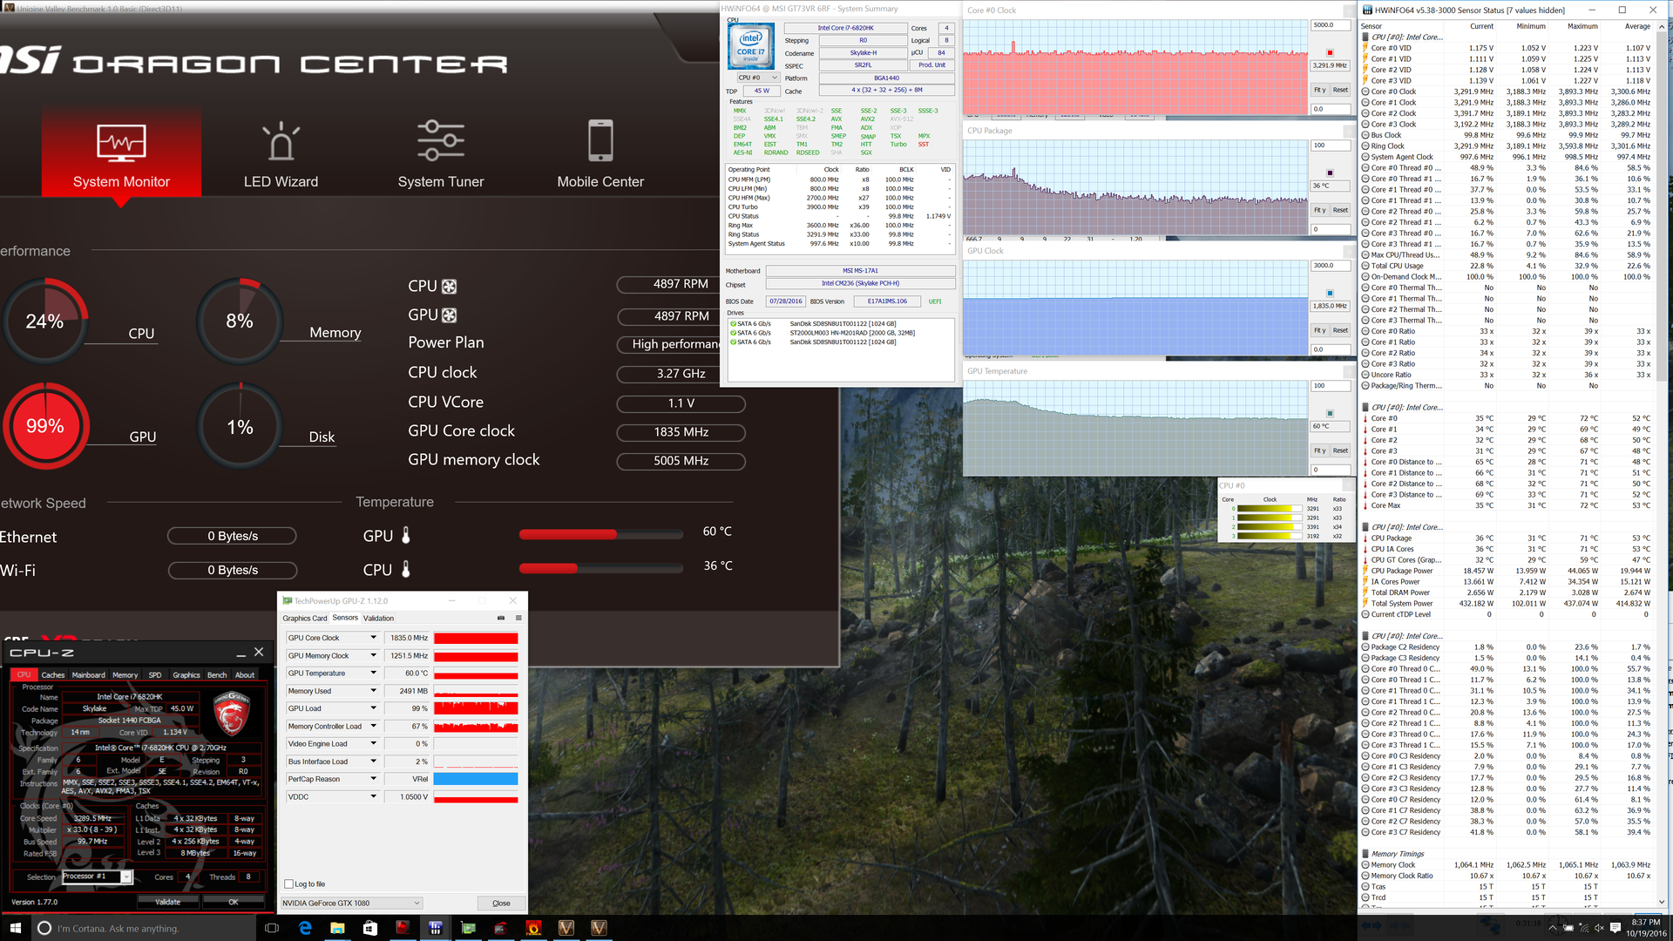Image resolution: width=1673 pixels, height=941 pixels.
Task: Open the NVIDIA GeForce GTX 1080 selector
Action: 351,903
